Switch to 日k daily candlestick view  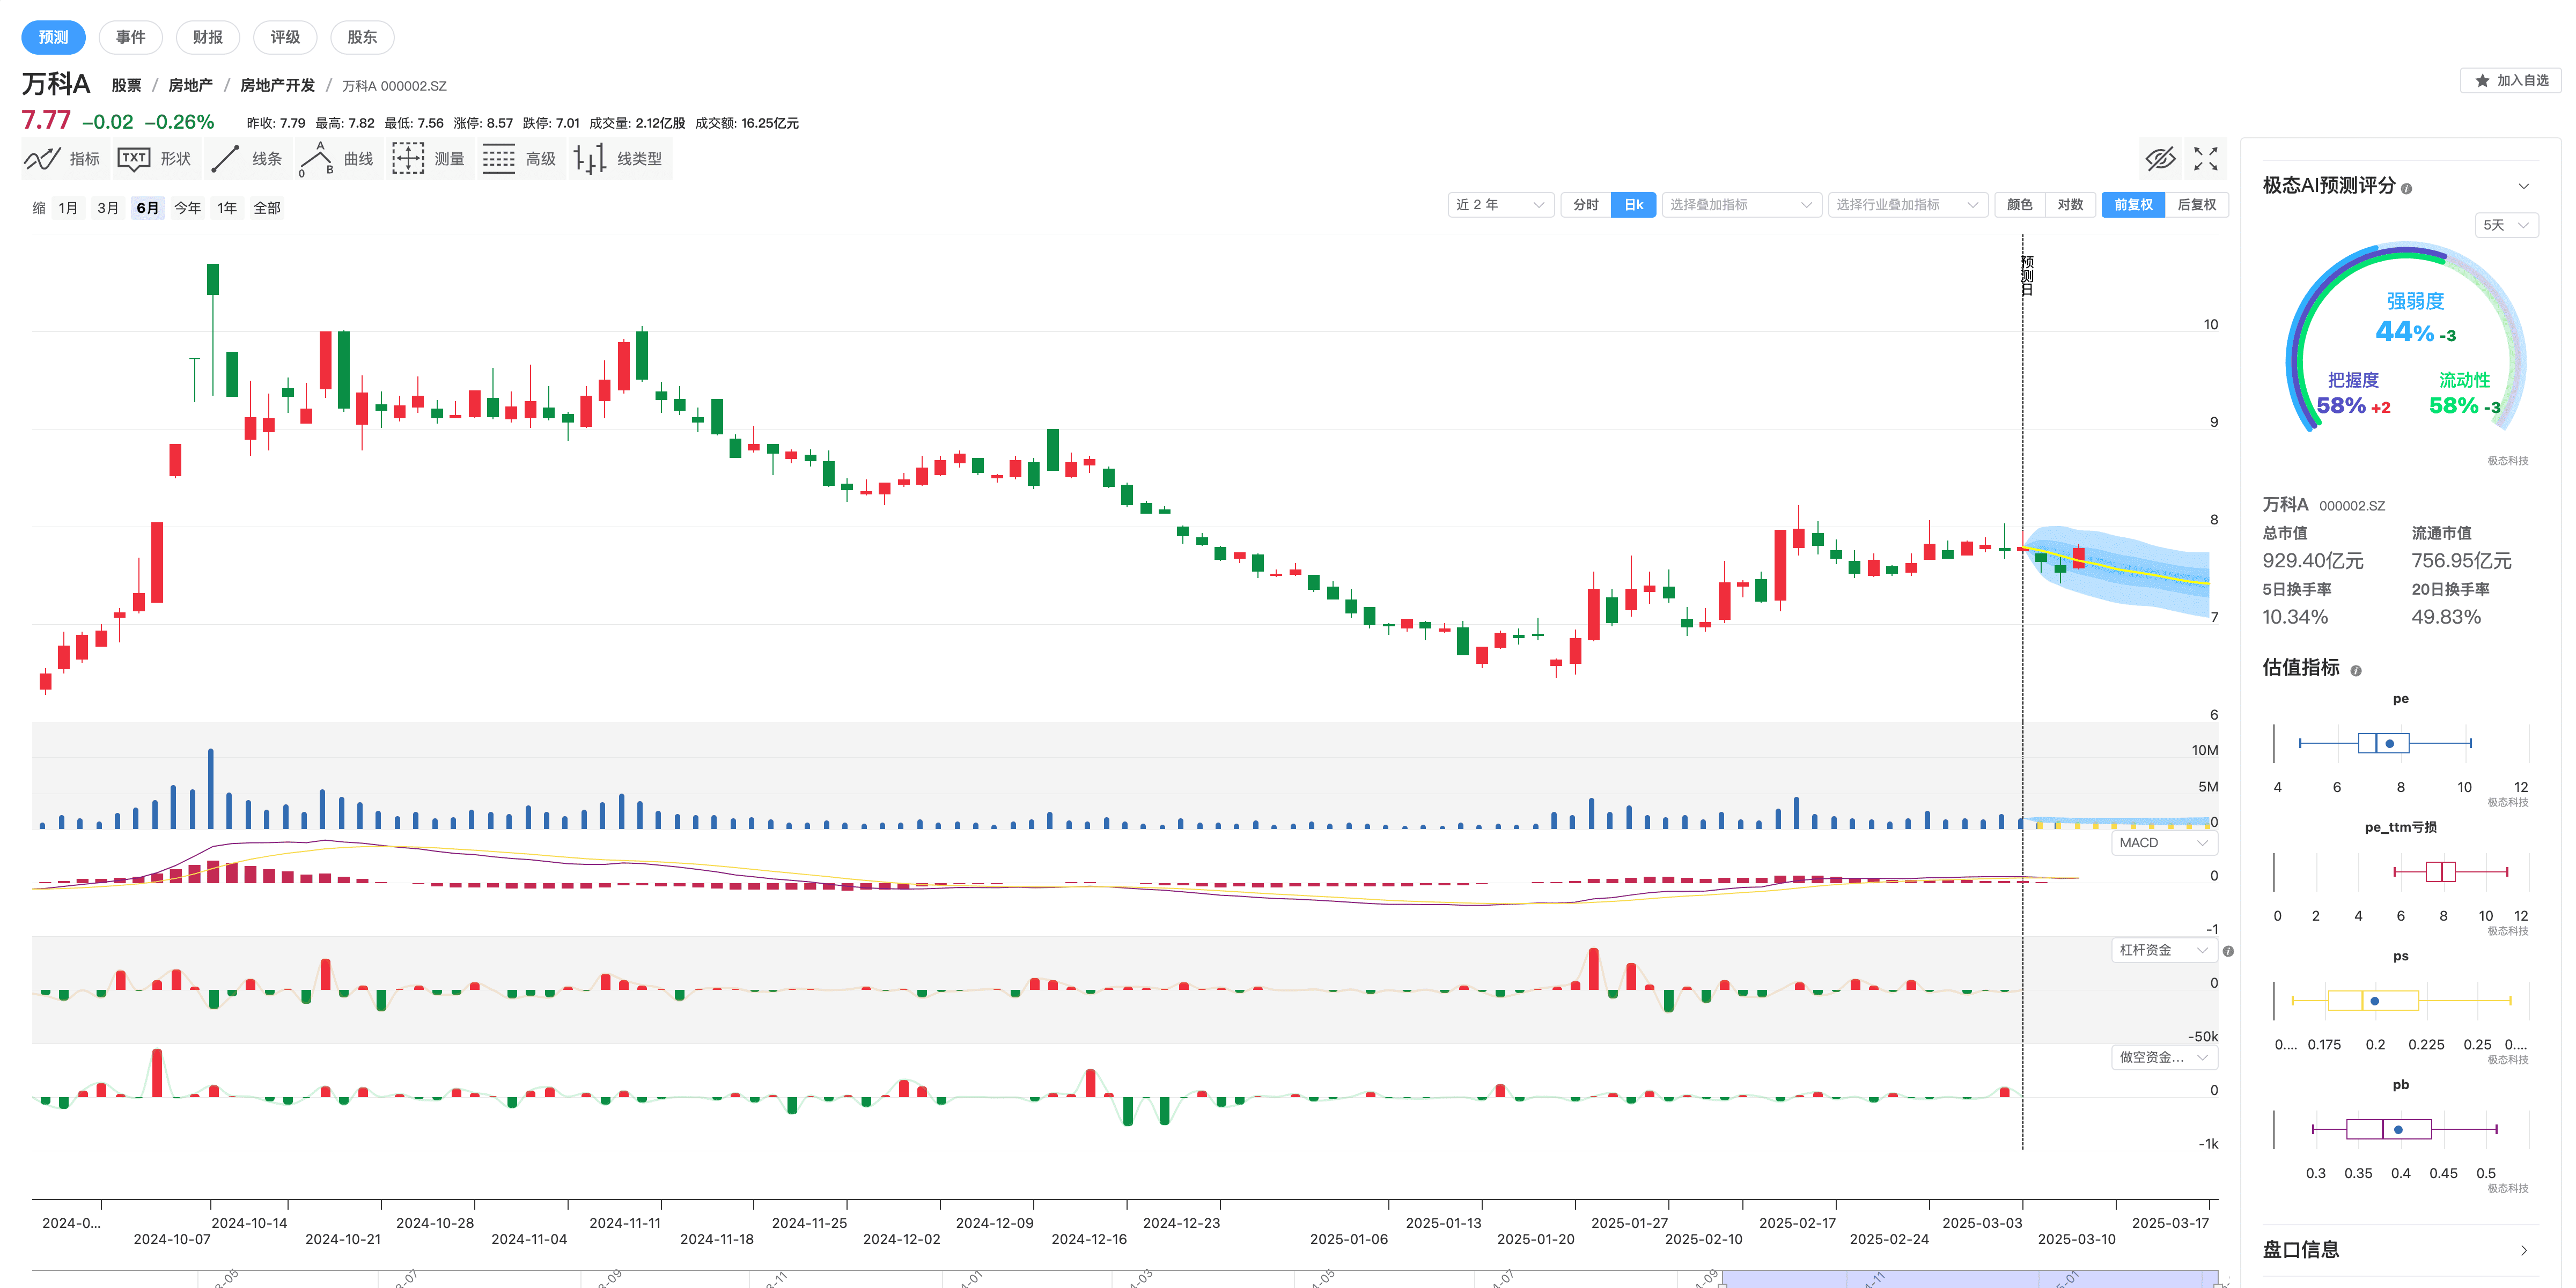click(1634, 205)
